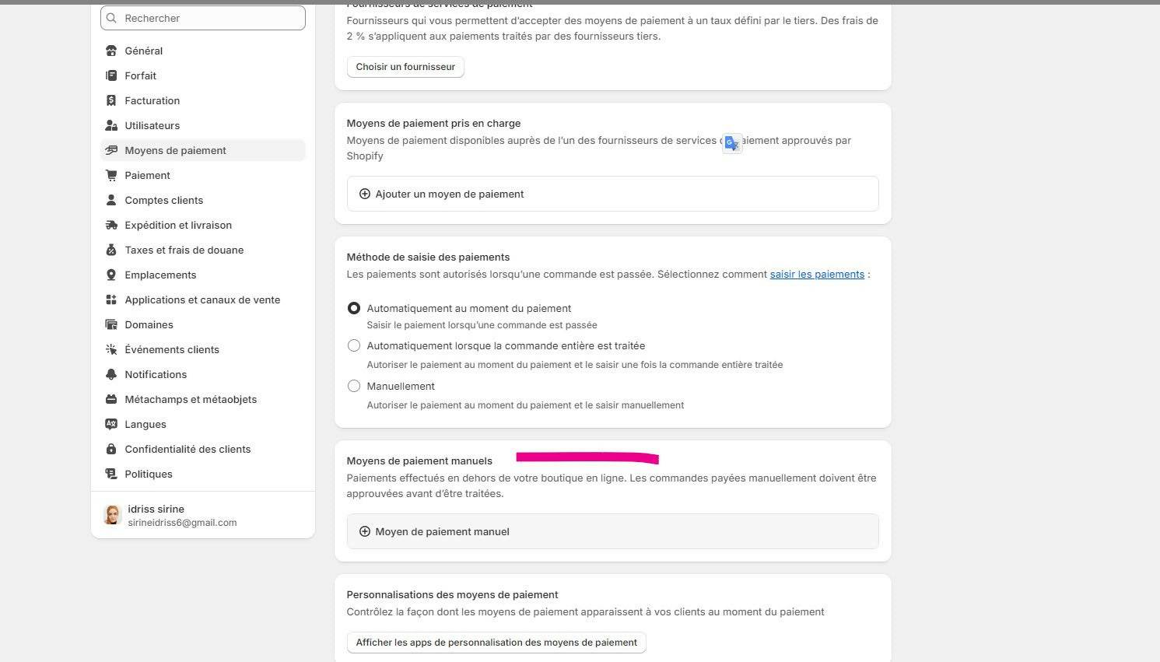
Task: Click the Langues translation icon
Action: (111, 424)
